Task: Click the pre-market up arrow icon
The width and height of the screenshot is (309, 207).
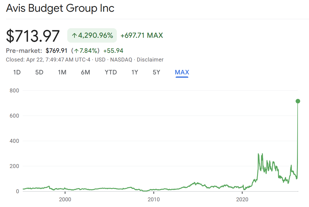Action: coord(77,51)
